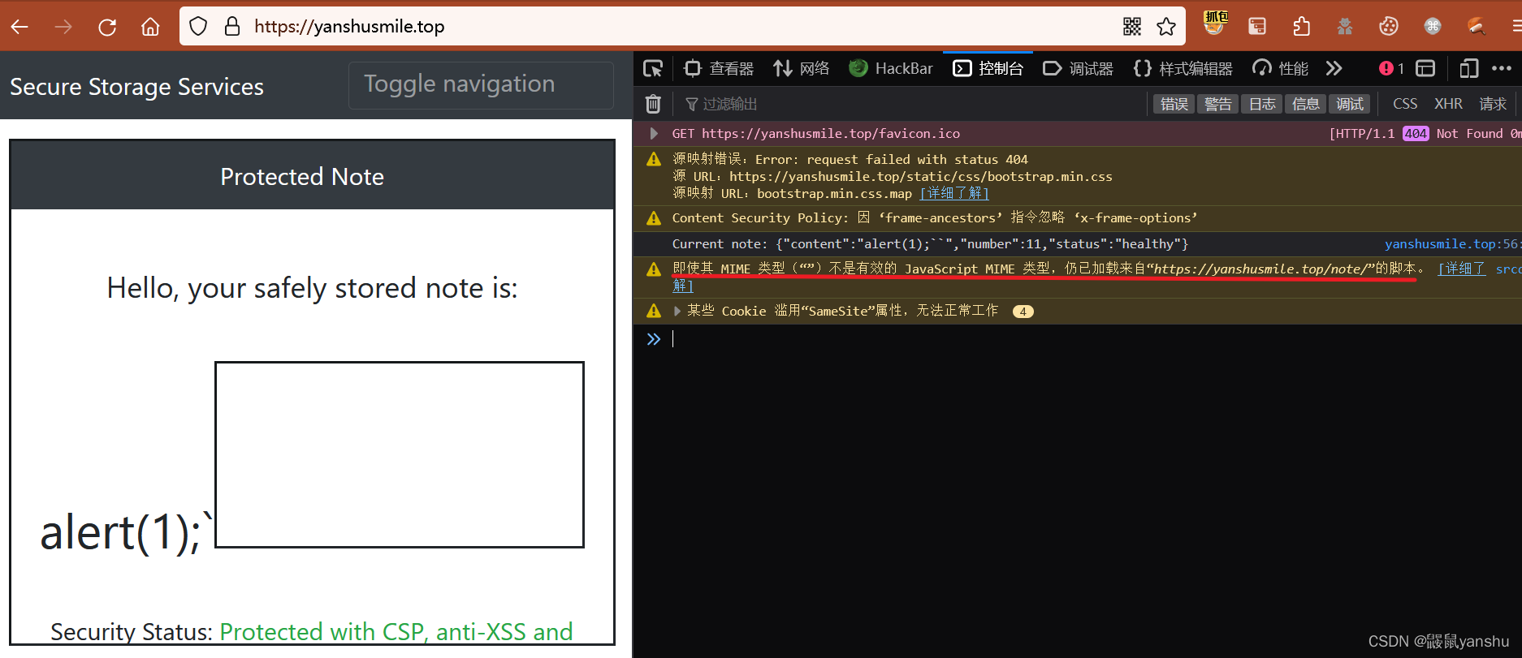Viewport: 1522px width, 658px height.
Task: Switch to the 查看器 inspector tab
Action: click(x=719, y=69)
